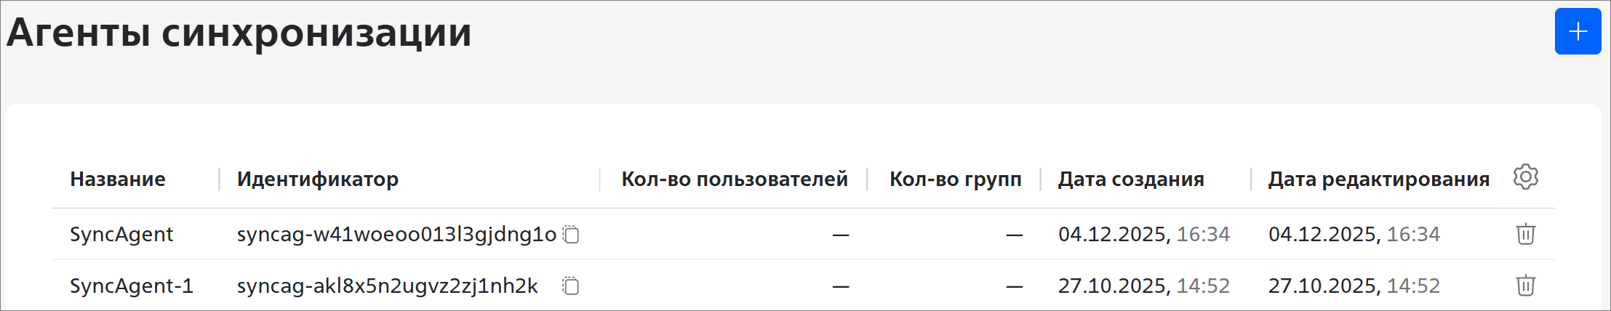Delete the SyncAgent-1 row

pos(1525,286)
